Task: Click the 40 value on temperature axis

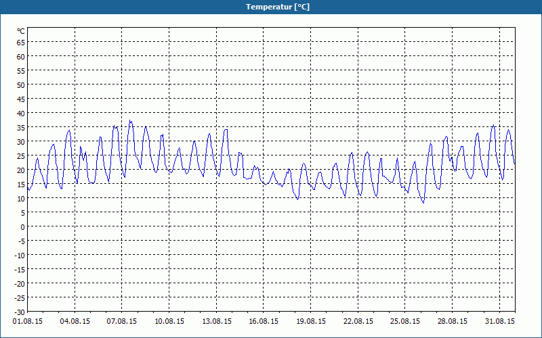Action: click(x=21, y=114)
